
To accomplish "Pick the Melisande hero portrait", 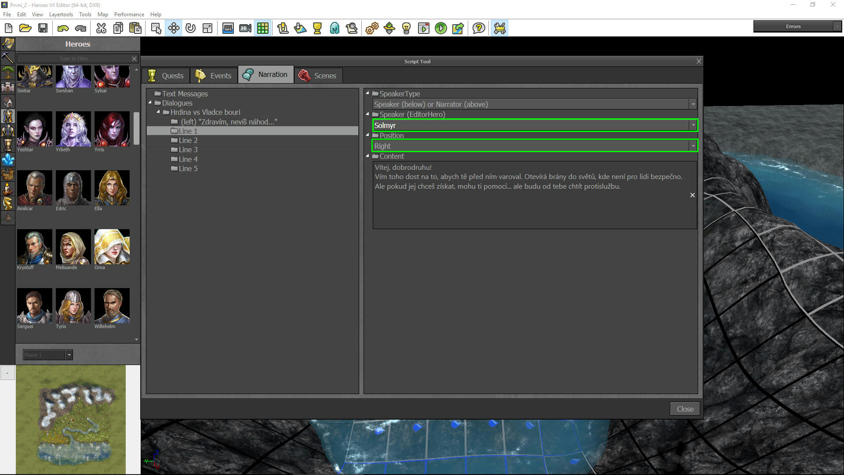I will [73, 247].
